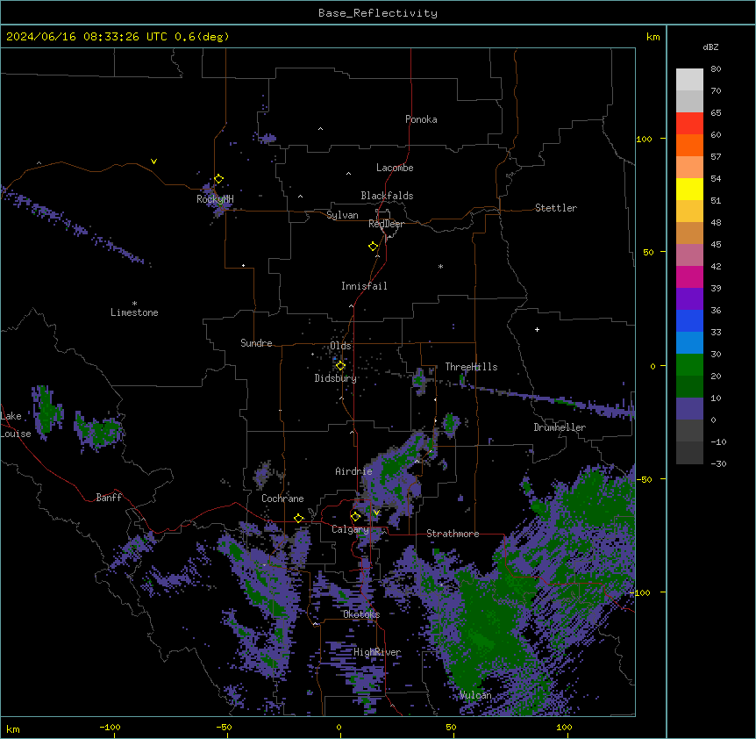
Task: Select the bright green 20-30 dBZ swatch
Action: point(689,365)
